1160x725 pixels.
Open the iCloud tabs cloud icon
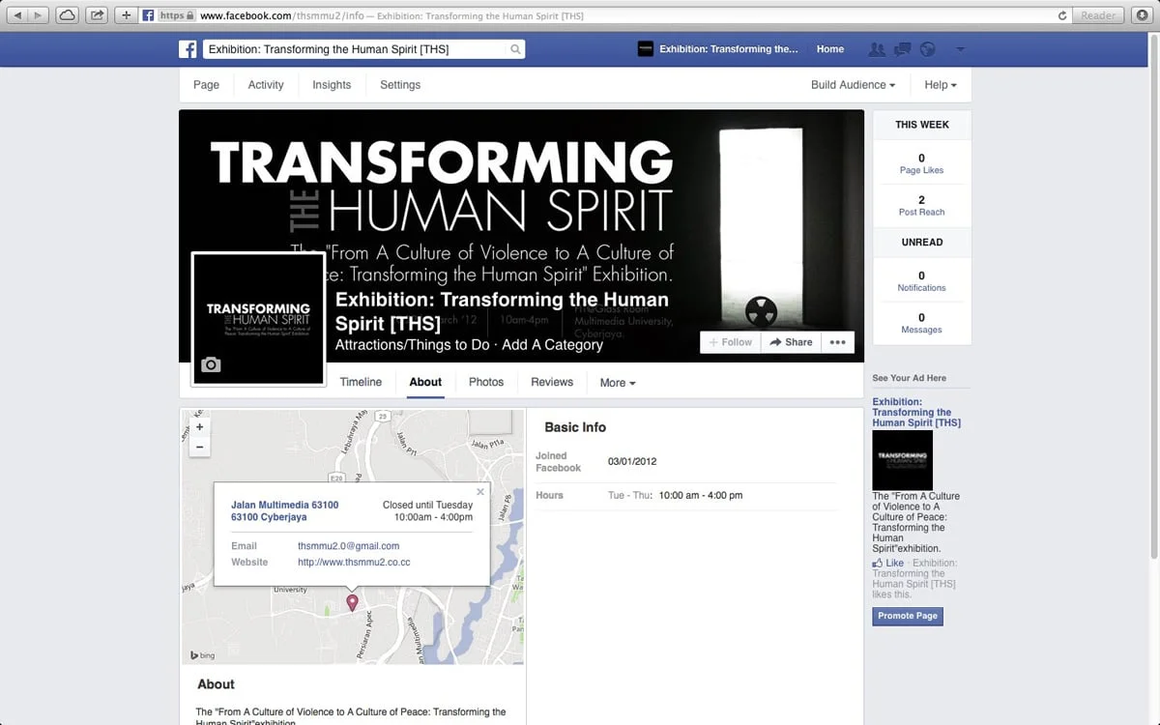[x=69, y=15]
